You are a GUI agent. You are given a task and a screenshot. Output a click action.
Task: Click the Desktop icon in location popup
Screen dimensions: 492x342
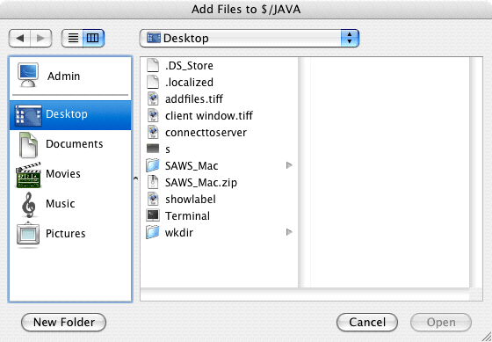tap(154, 38)
